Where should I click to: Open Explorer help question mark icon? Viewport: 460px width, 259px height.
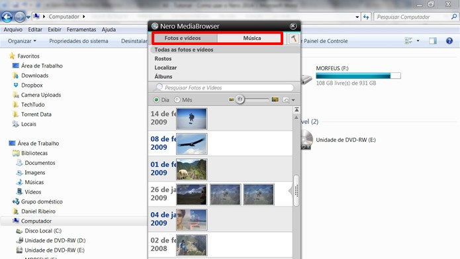(449, 41)
